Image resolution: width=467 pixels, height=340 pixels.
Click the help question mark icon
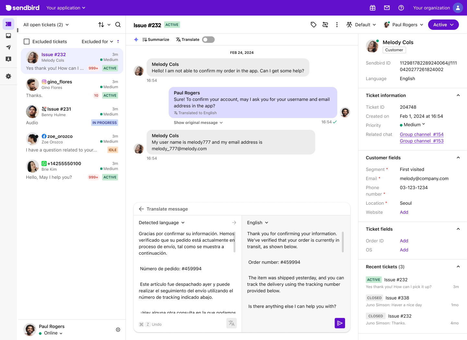pos(401,8)
